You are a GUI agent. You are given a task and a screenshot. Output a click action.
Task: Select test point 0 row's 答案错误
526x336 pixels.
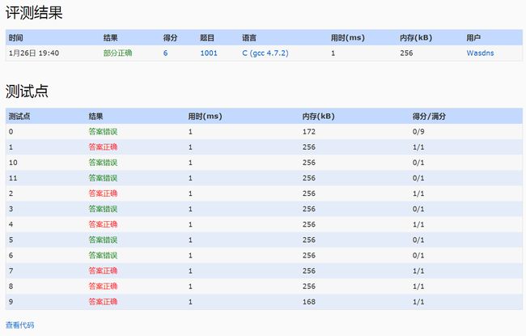click(x=103, y=132)
